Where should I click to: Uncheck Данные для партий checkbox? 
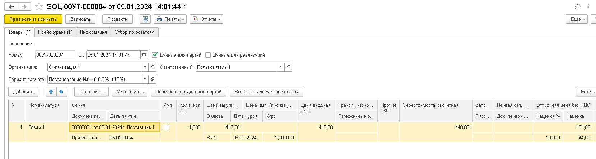coord(155,55)
